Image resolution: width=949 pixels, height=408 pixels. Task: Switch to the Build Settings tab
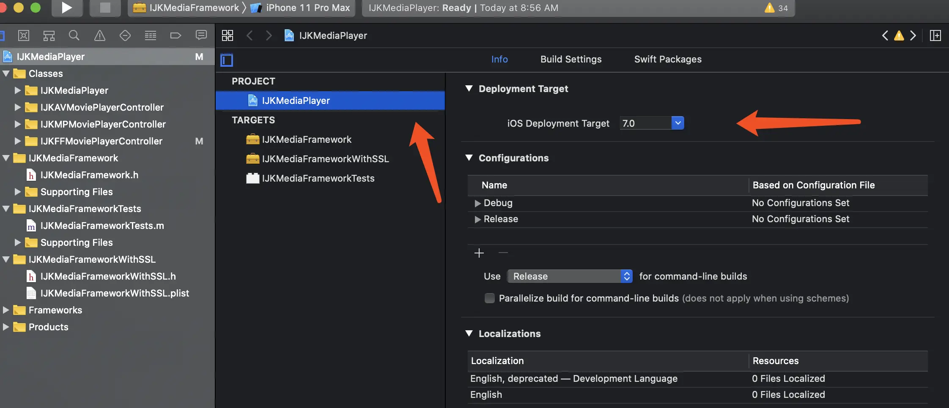click(x=570, y=59)
